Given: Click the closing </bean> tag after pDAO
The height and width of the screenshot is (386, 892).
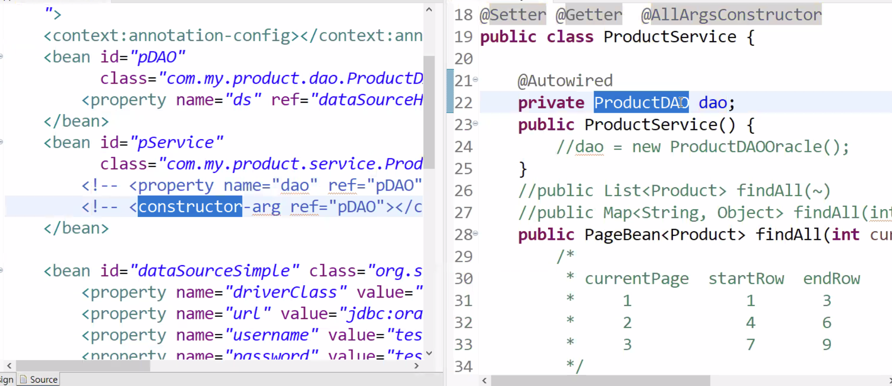Looking at the screenshot, I should pos(76,121).
